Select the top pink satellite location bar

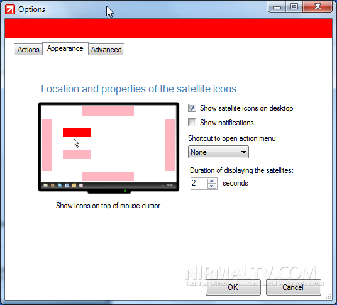108,111
